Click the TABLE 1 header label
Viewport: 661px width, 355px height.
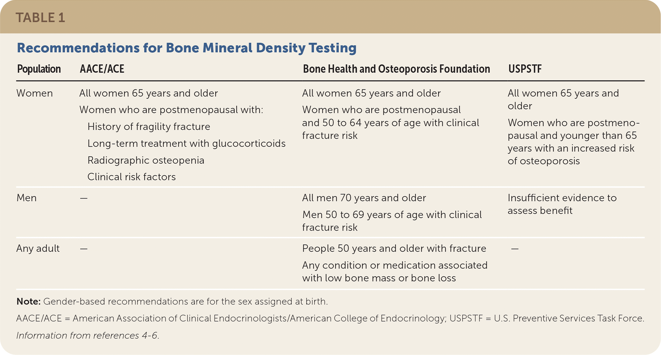(40, 18)
